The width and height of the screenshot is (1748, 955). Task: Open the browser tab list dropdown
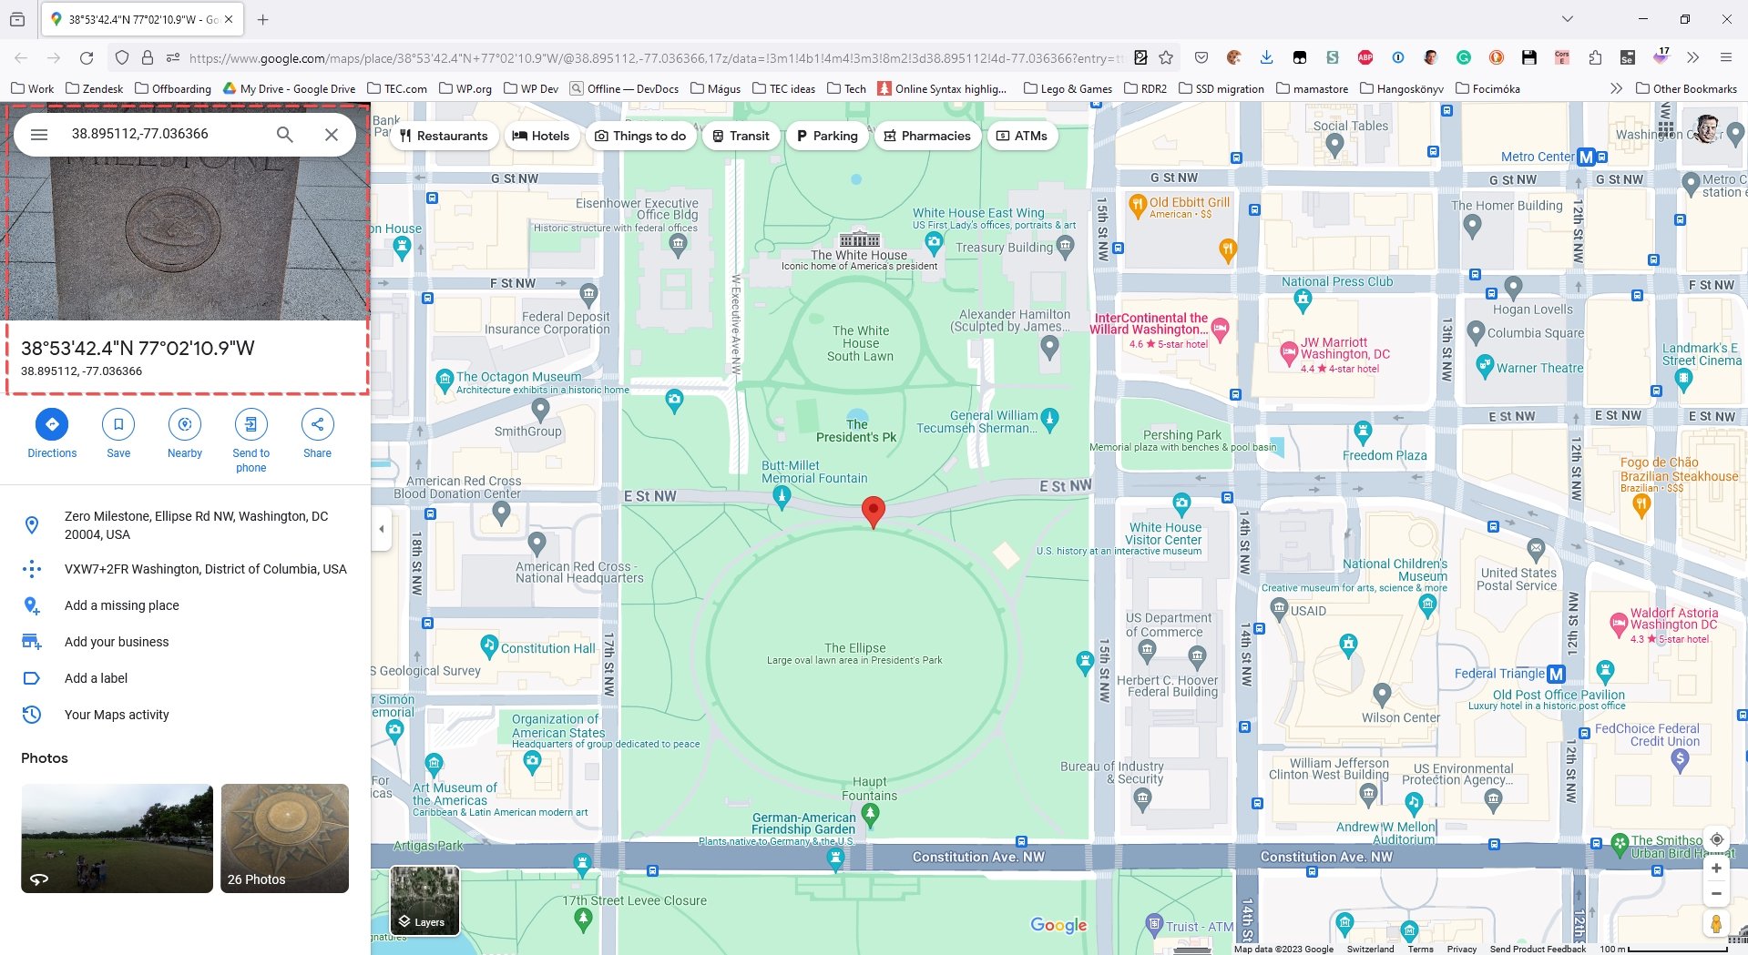1566,18
